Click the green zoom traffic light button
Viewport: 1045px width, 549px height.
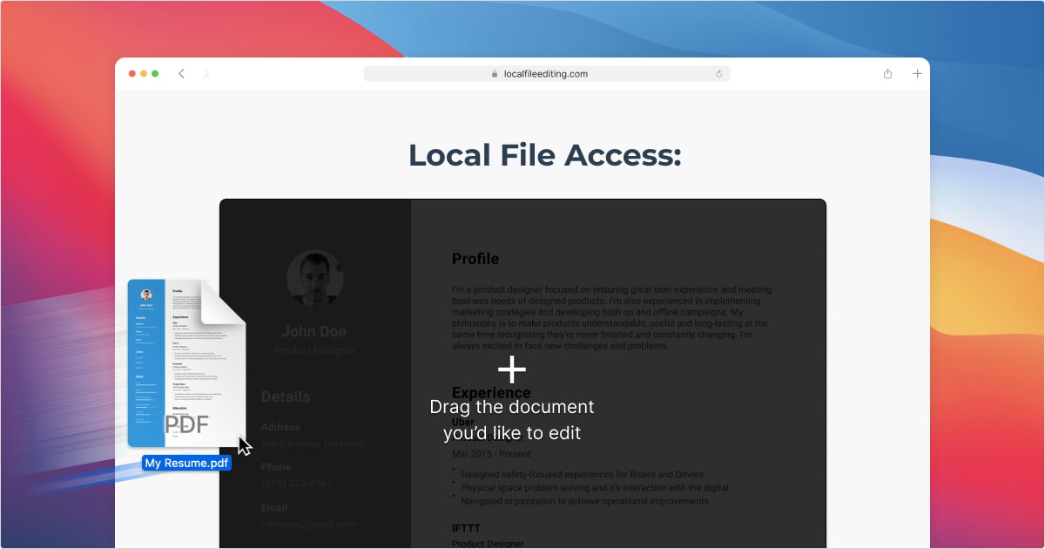coord(155,74)
